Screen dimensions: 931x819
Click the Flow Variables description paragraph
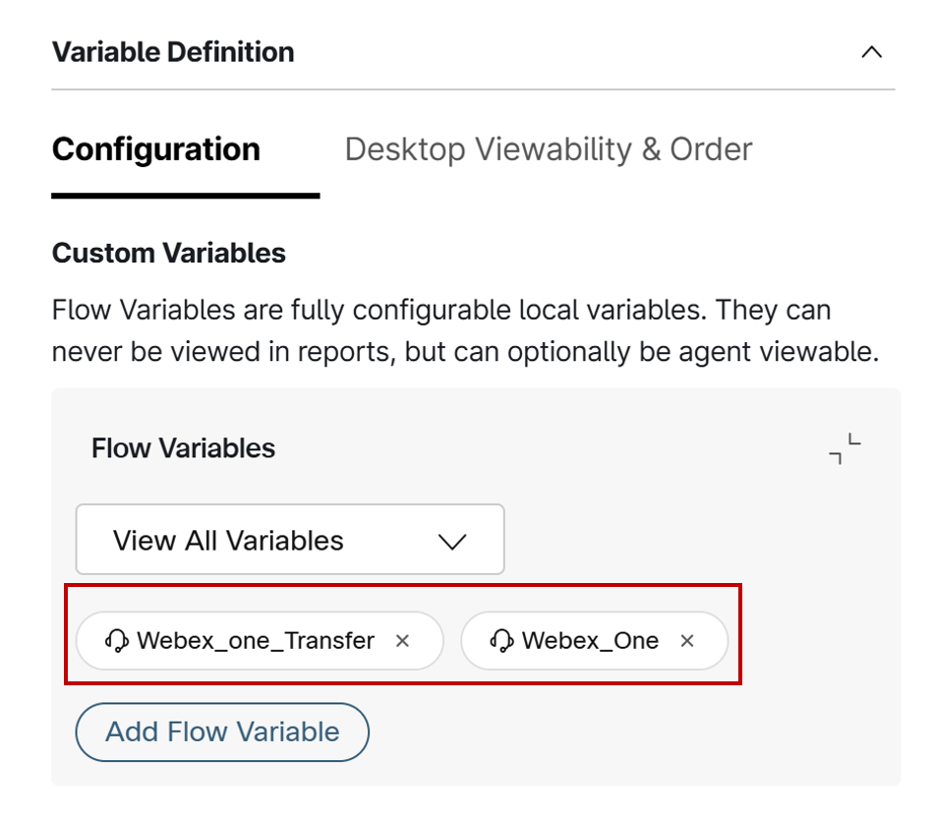464,330
